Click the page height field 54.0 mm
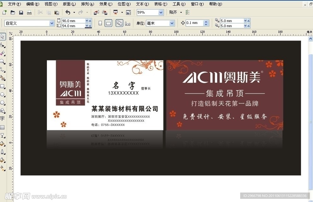The width and height of the screenshot is (313, 202). (73, 26)
